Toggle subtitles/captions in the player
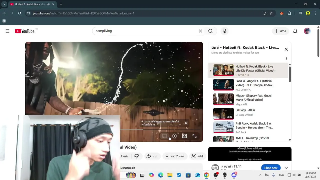The width and height of the screenshot is (320, 180). (164, 136)
